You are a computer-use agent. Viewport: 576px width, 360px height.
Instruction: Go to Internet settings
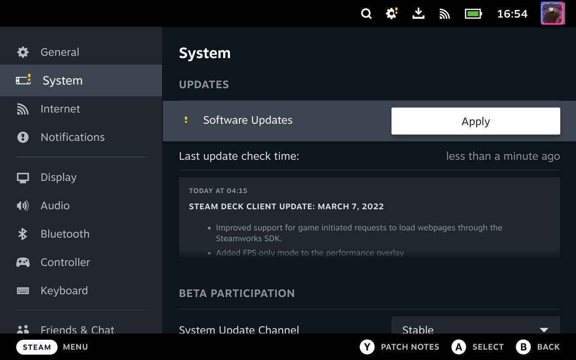81,109
